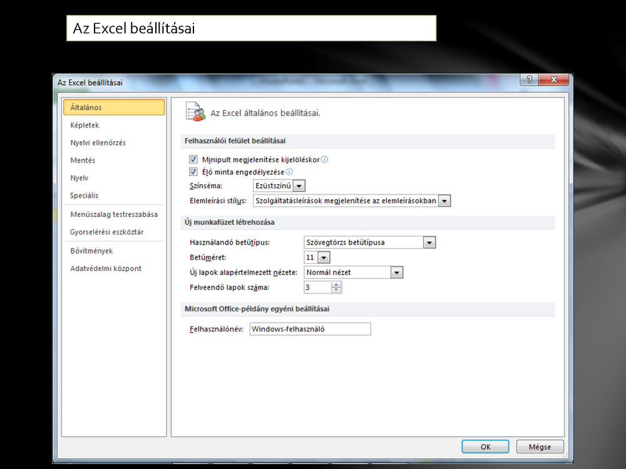Image resolution: width=626 pixels, height=469 pixels.
Task: Click the Betűméret label
Action: (x=208, y=258)
